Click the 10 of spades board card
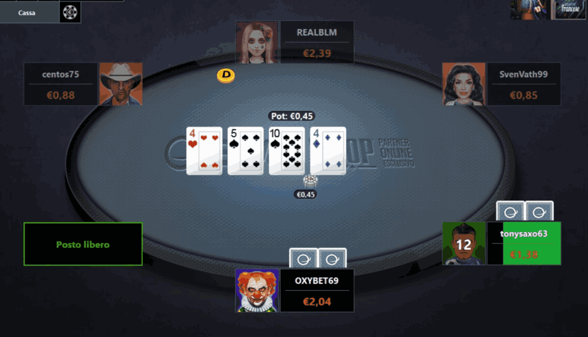Screen dimensions: 588x337 (287, 150)
